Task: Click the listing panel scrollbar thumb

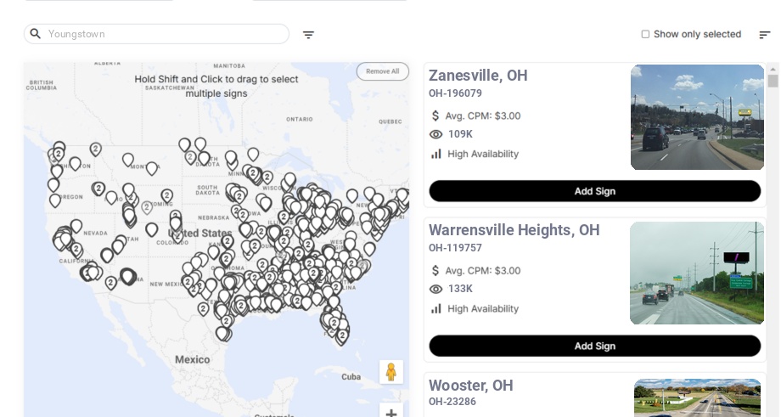Action: point(773,81)
